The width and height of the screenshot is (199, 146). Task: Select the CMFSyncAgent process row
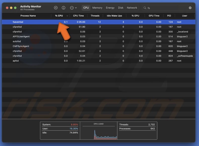pyautogui.click(x=21, y=46)
